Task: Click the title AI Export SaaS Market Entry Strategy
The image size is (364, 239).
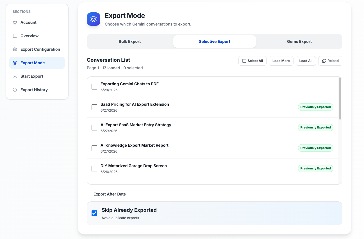Action: coord(136,125)
